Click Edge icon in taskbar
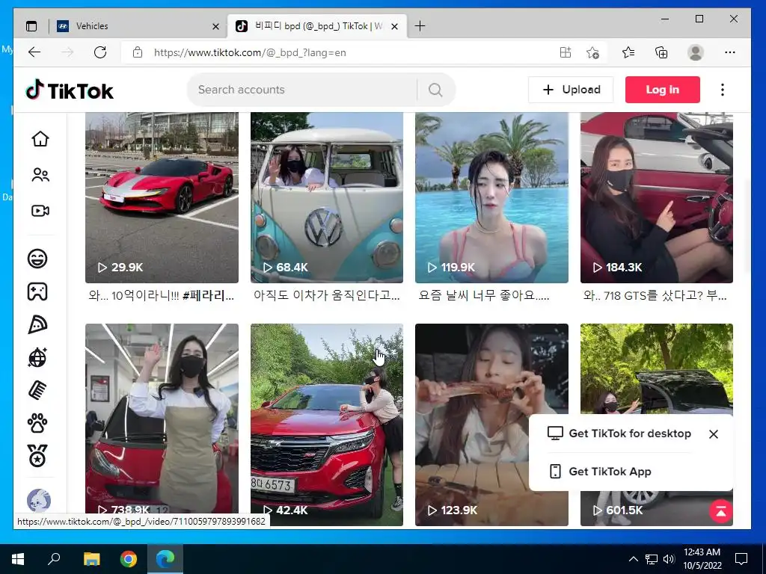 [165, 559]
